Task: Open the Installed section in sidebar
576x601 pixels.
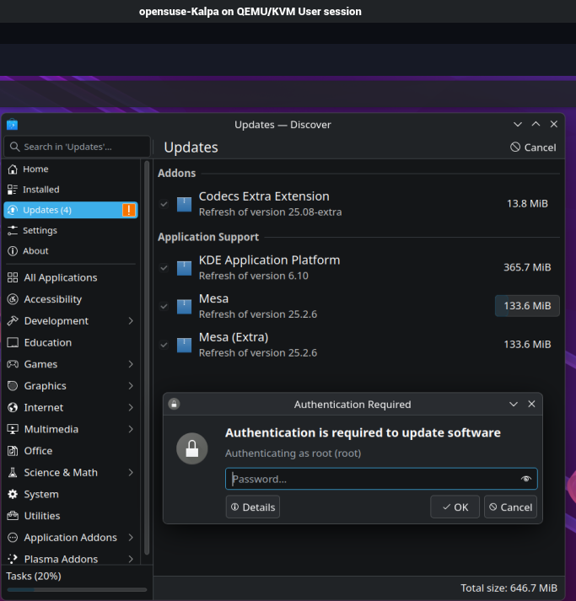Action: 40,190
